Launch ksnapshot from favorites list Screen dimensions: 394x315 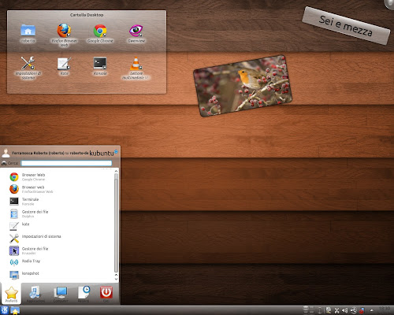(59, 275)
